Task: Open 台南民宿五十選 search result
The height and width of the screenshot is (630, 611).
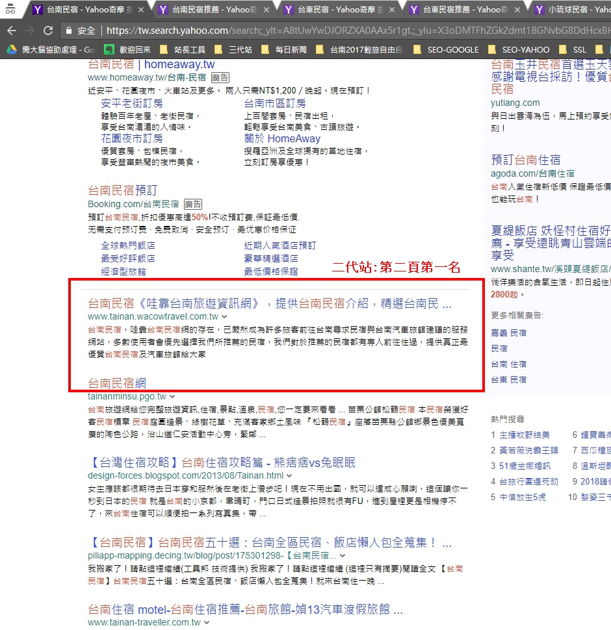Action: pyautogui.click(x=269, y=542)
